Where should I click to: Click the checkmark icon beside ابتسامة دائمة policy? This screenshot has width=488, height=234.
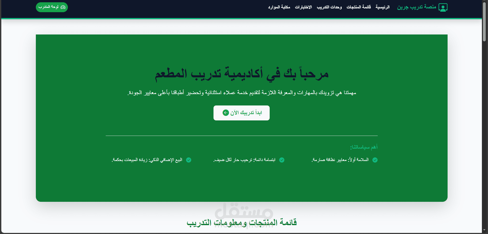pyautogui.click(x=282, y=160)
